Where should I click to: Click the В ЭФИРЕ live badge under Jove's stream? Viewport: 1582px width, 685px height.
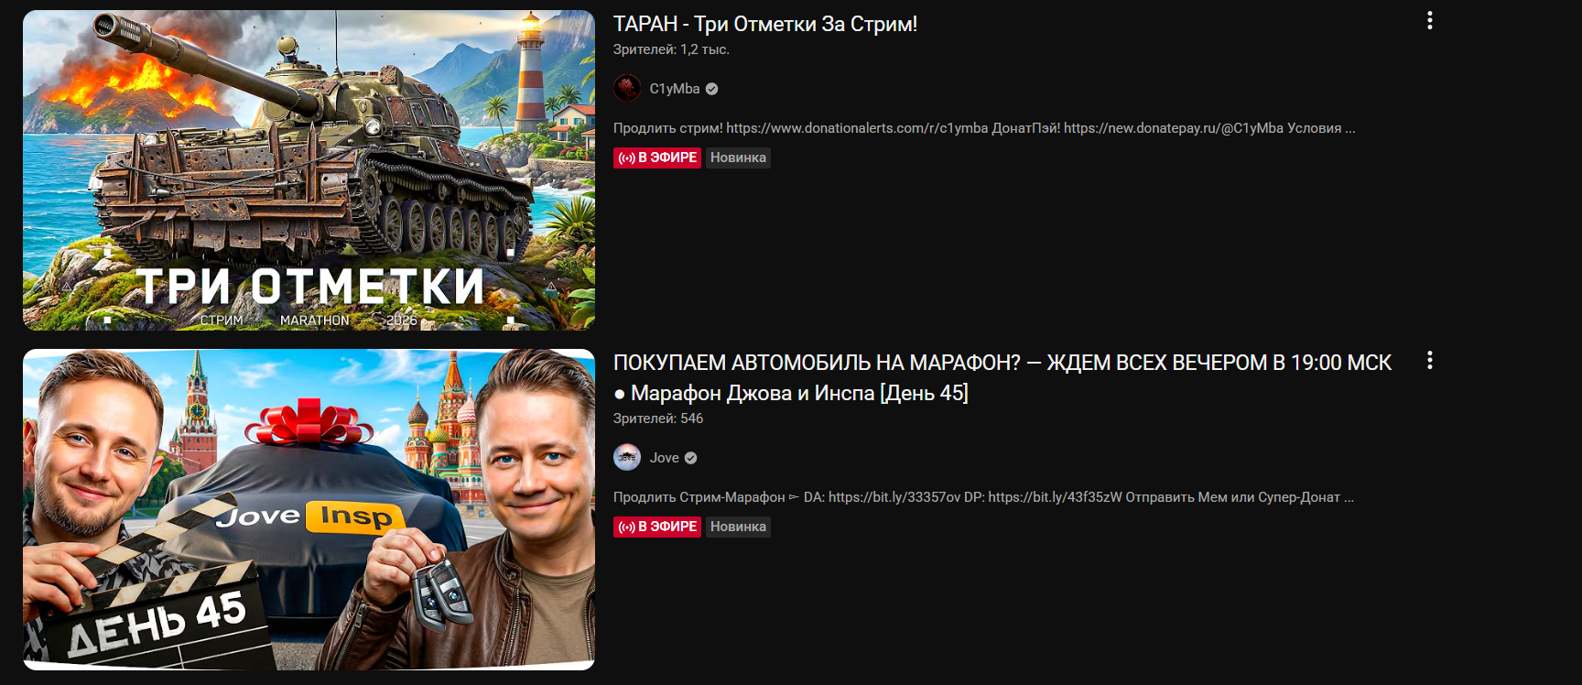pos(657,527)
